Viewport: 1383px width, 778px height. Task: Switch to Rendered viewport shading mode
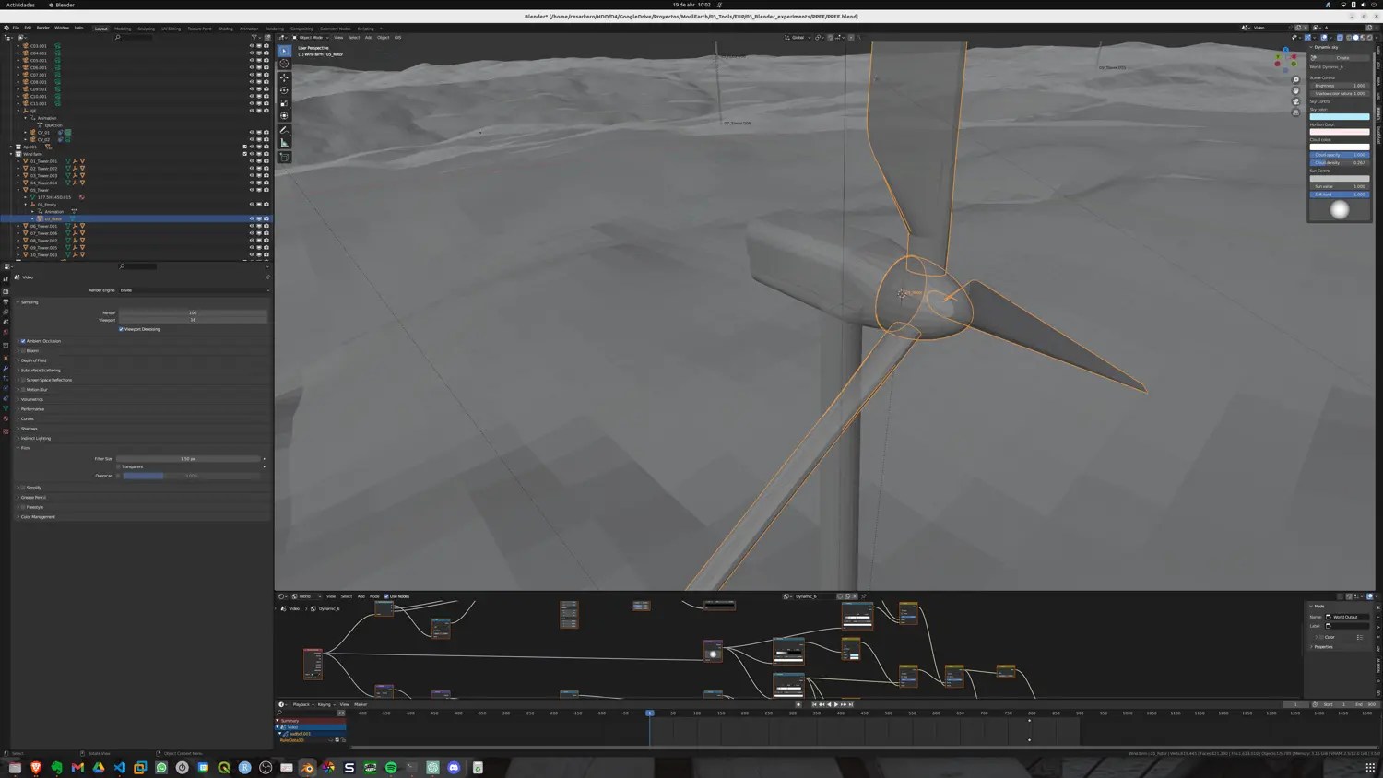pos(1370,38)
